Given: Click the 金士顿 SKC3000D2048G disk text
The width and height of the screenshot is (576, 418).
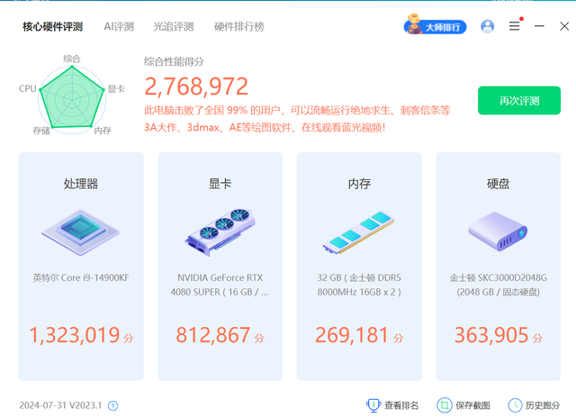Looking at the screenshot, I should coord(498,285).
